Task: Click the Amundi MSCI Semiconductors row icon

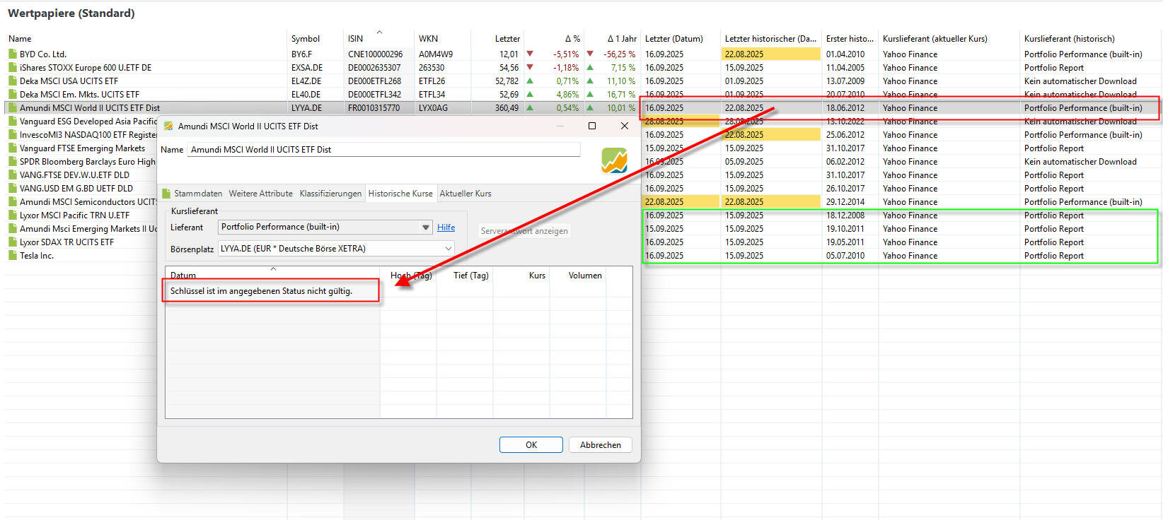Action: click(12, 202)
